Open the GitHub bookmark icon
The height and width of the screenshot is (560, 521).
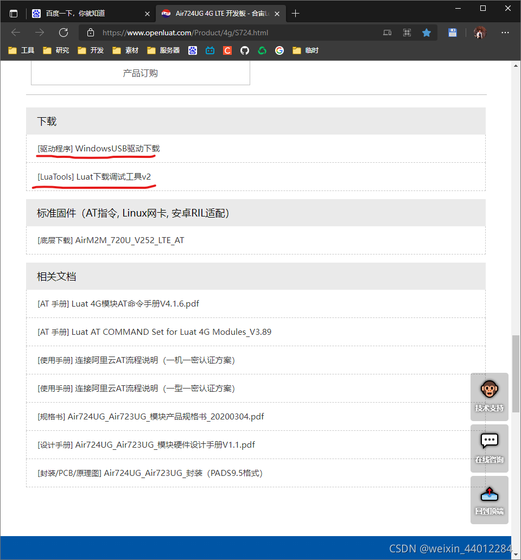[x=245, y=50]
